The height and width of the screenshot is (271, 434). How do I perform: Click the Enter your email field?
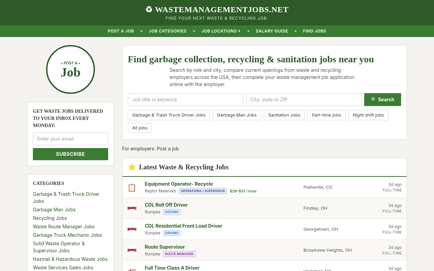71,139
